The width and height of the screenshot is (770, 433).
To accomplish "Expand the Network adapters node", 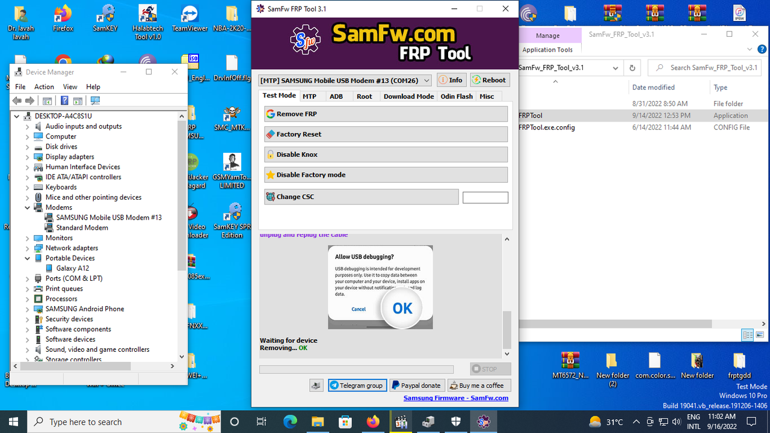I will pos(28,248).
